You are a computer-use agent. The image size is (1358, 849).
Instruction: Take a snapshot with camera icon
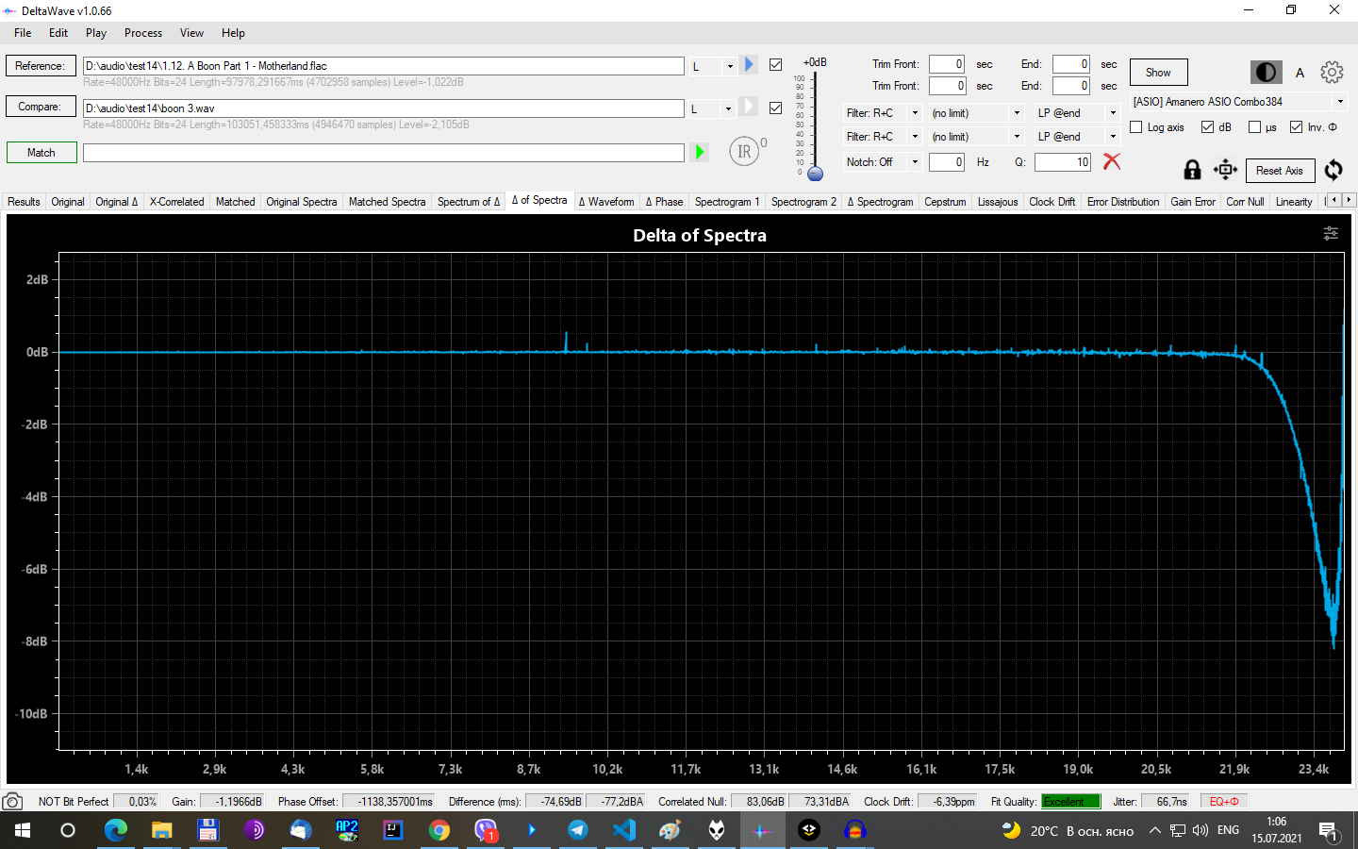12,801
